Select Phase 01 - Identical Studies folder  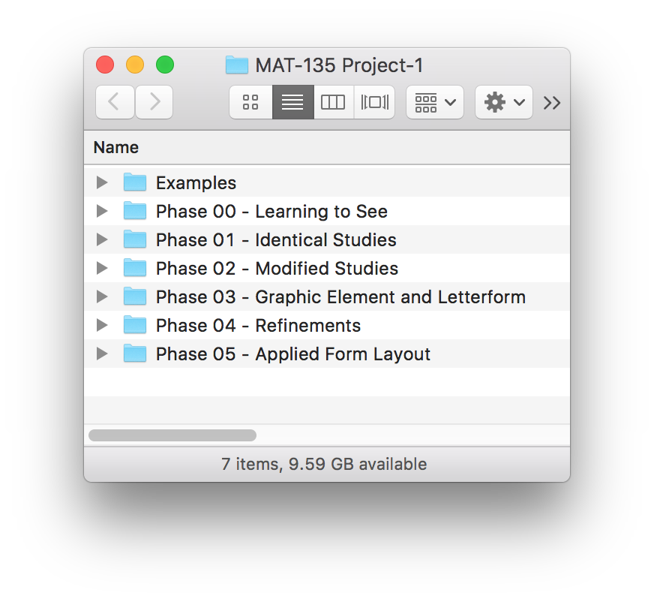pos(276,240)
